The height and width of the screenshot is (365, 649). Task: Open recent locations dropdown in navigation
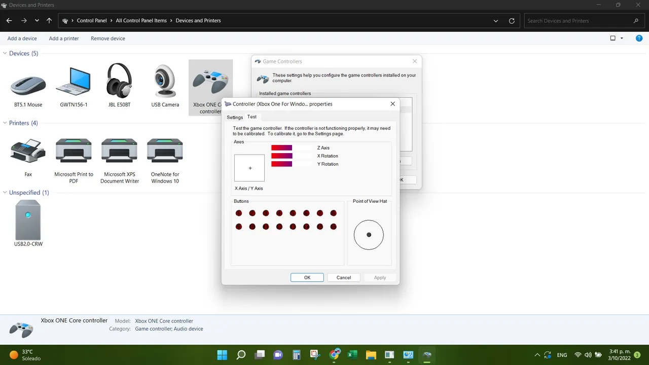(37, 21)
